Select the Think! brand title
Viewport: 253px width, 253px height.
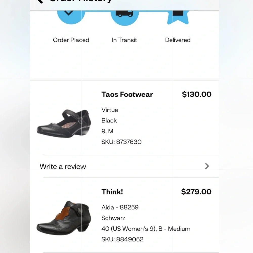click(x=112, y=192)
